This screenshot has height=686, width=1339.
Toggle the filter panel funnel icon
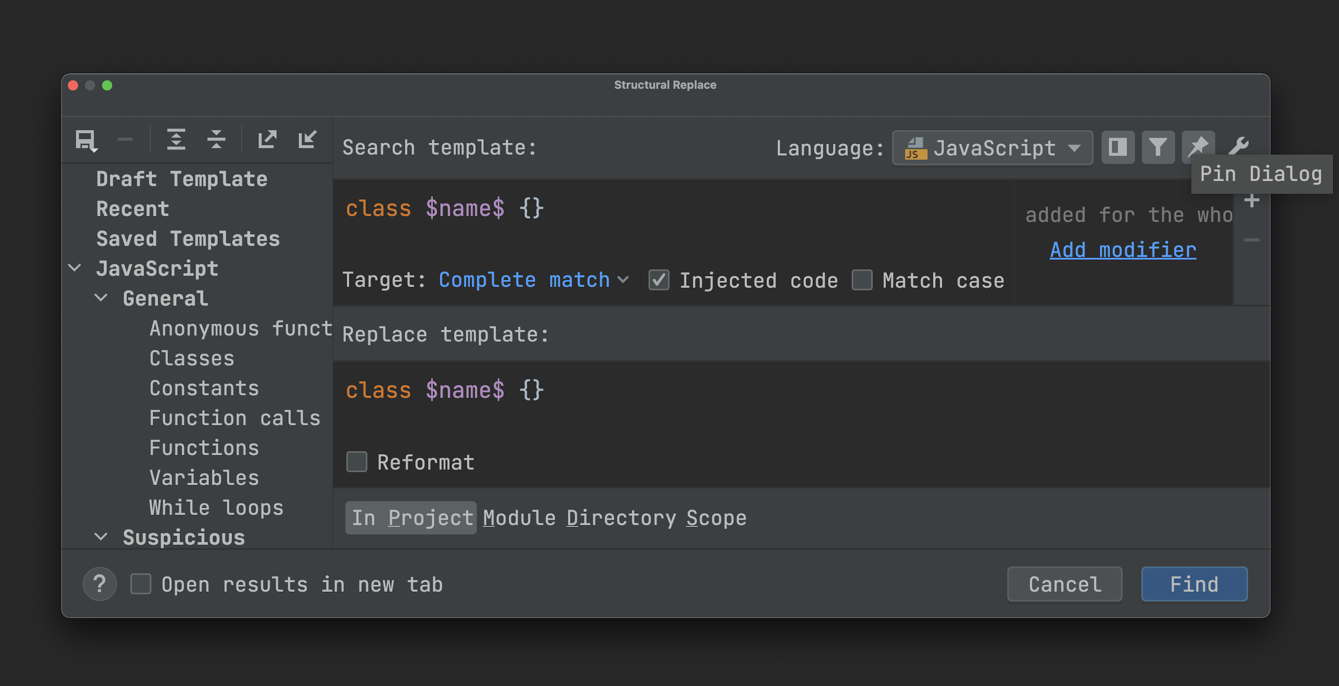pos(1158,148)
